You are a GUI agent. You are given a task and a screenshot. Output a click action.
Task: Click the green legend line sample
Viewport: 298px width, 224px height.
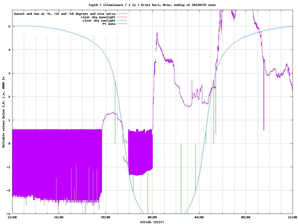pos(122,14)
